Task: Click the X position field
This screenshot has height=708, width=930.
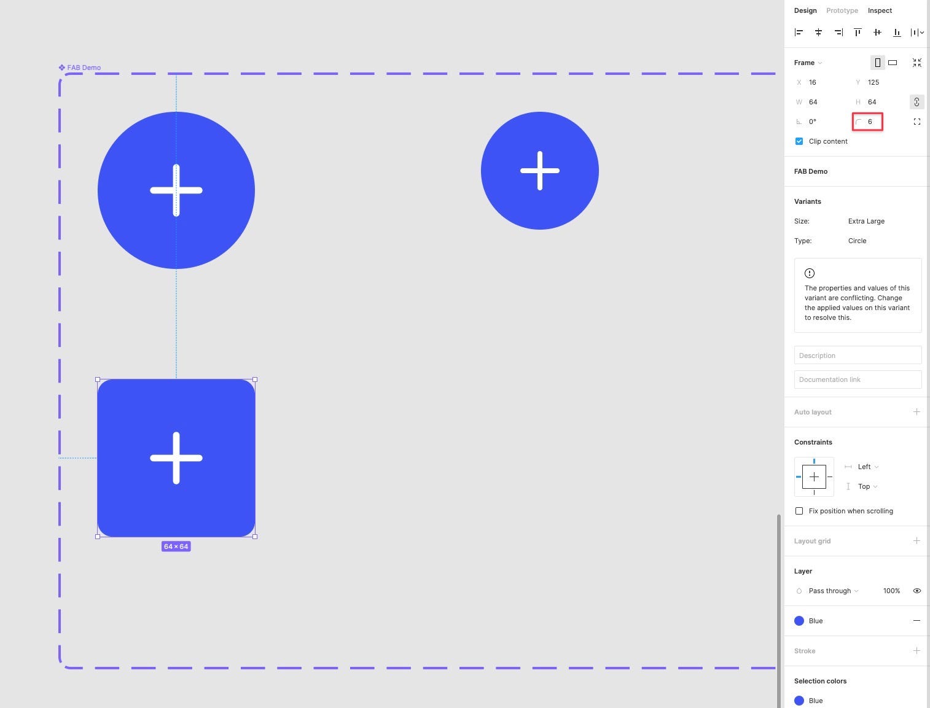Action: click(x=820, y=82)
